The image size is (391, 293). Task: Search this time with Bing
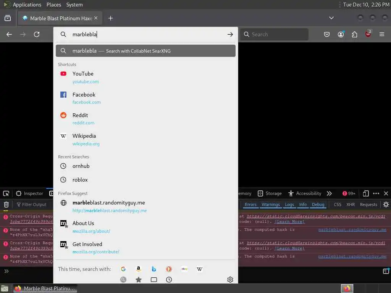(154, 269)
